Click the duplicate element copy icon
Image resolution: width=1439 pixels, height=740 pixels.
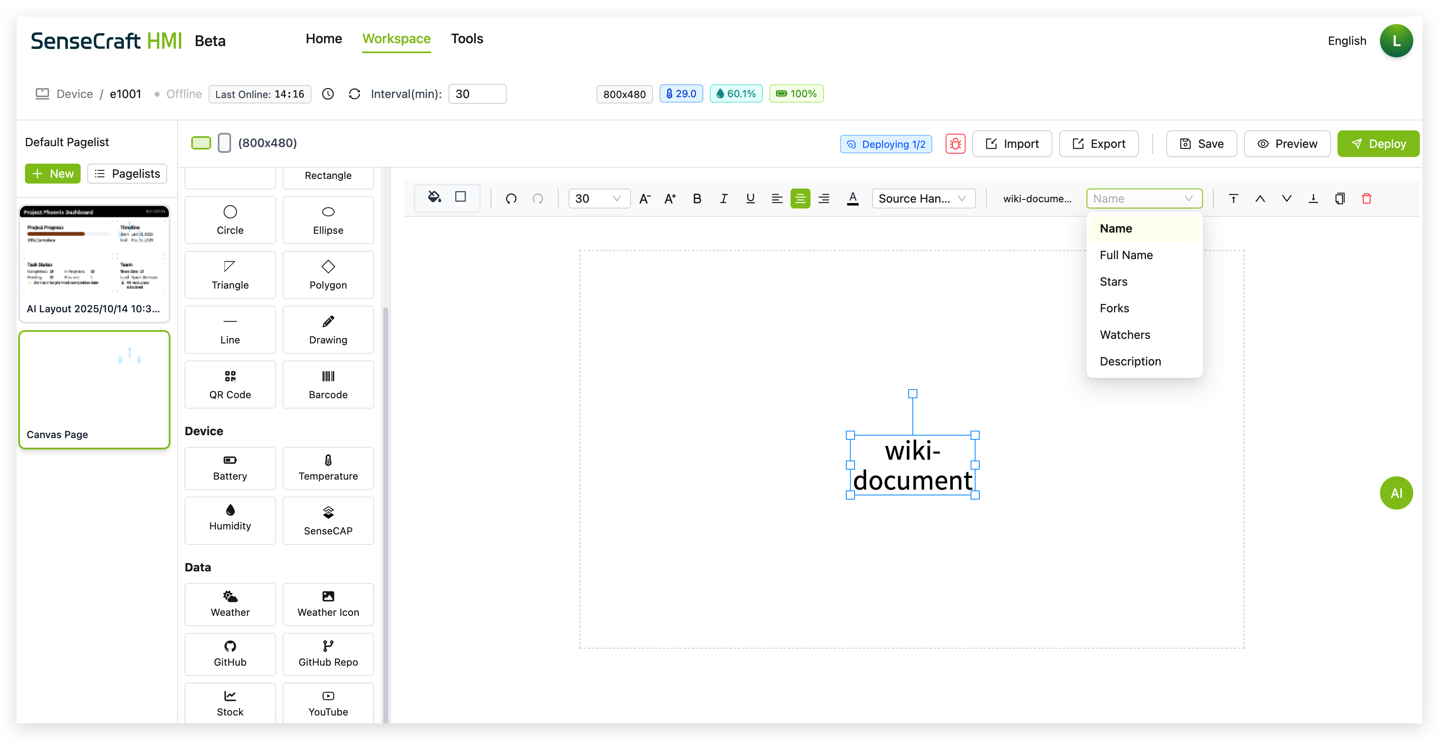pyautogui.click(x=1340, y=198)
